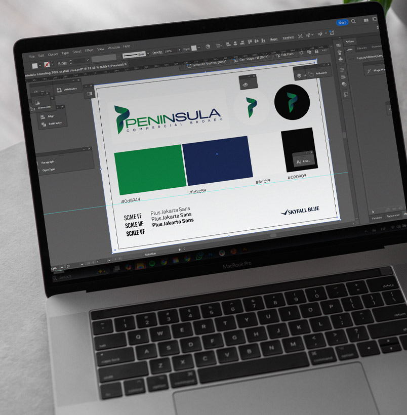The height and width of the screenshot is (415, 407).
Task: Click the generative AI sparkle icon in control bar
Action: point(332,33)
